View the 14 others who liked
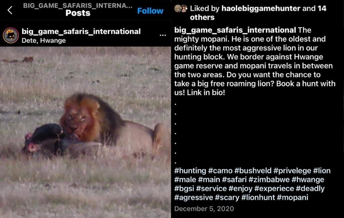Viewport: 344px width, 218px height. [x=258, y=13]
